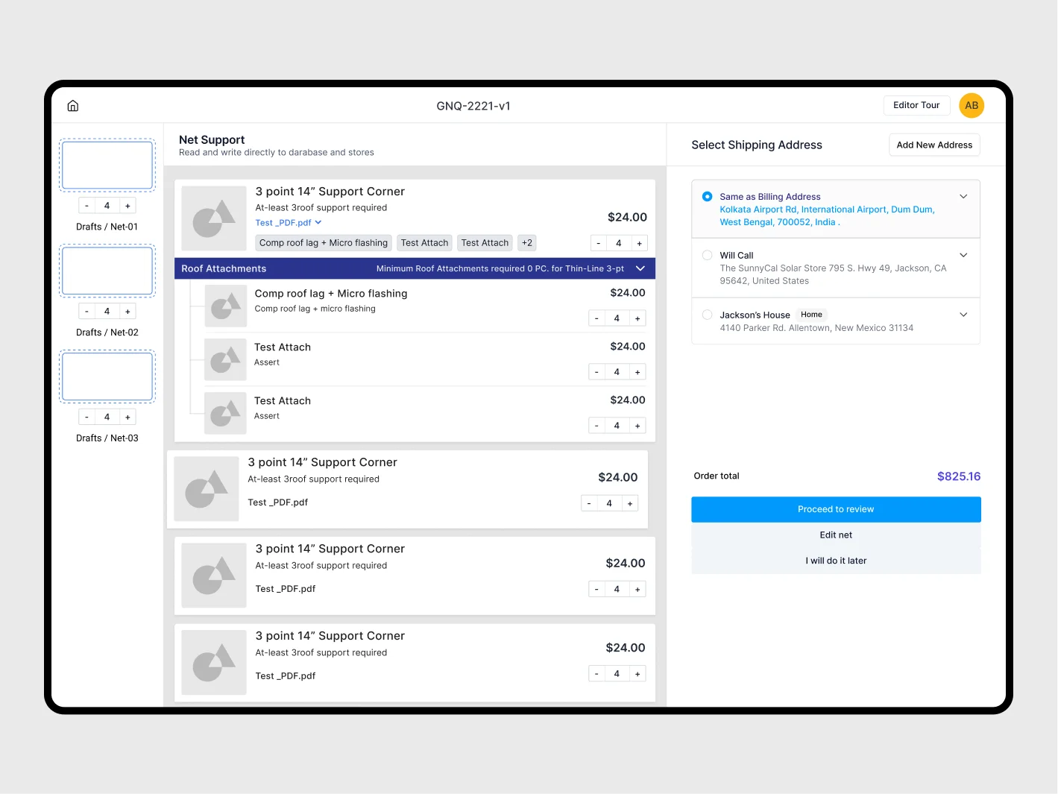Expand Jackson's House address chevron
This screenshot has height=794, width=1058.
963,315
